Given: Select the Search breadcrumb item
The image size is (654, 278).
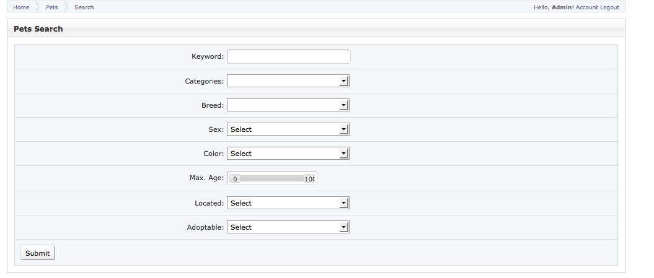Looking at the screenshot, I should pyautogui.click(x=84, y=7).
